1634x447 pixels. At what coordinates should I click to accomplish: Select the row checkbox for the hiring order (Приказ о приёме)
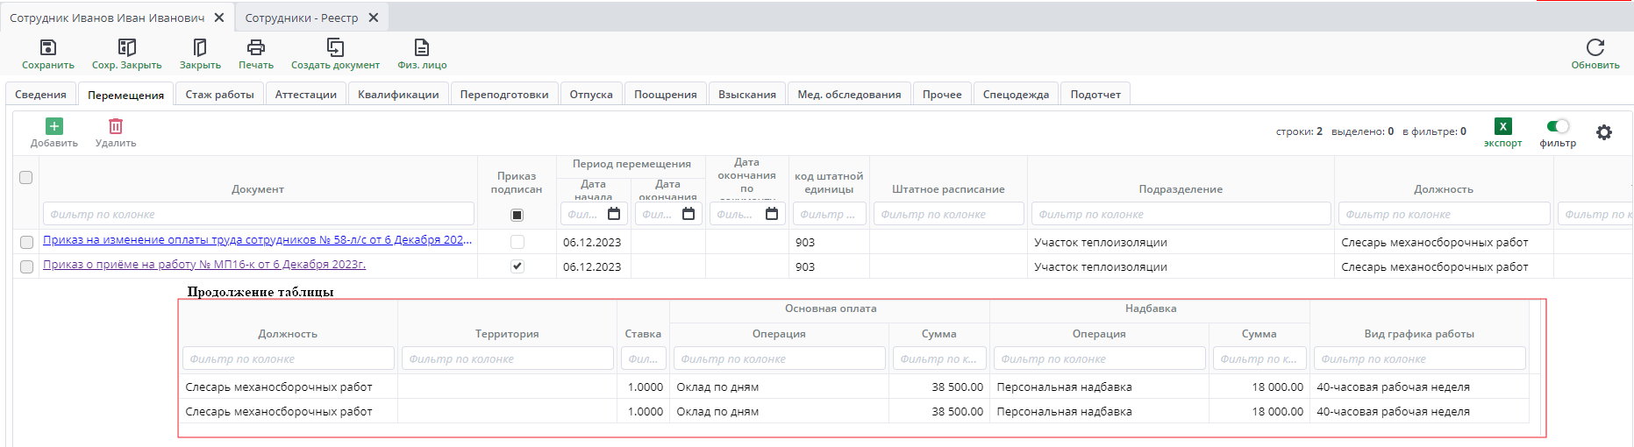point(26,266)
